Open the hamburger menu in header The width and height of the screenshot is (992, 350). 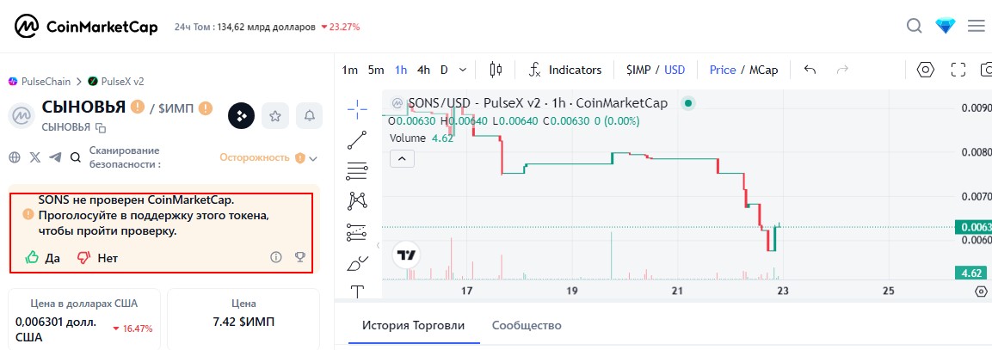point(977,27)
